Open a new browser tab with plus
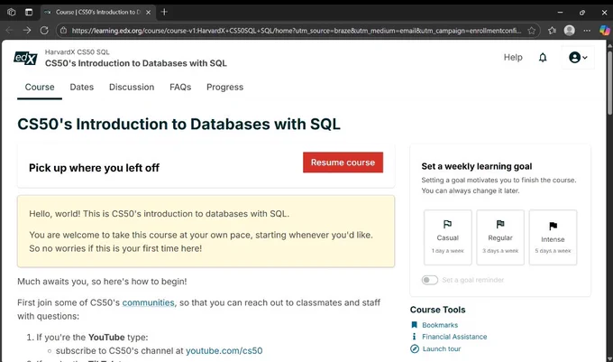This screenshot has height=362, width=613. [164, 12]
